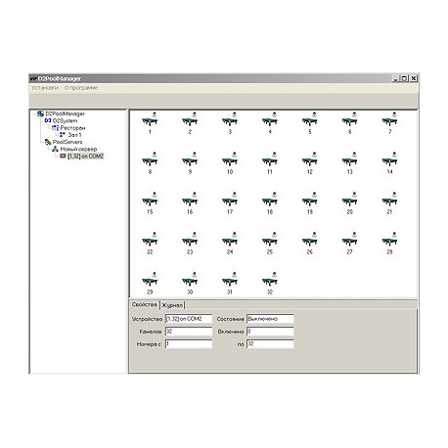Screen dimensions: 448x448
Task: Click the Каналов input field
Action: (x=189, y=332)
